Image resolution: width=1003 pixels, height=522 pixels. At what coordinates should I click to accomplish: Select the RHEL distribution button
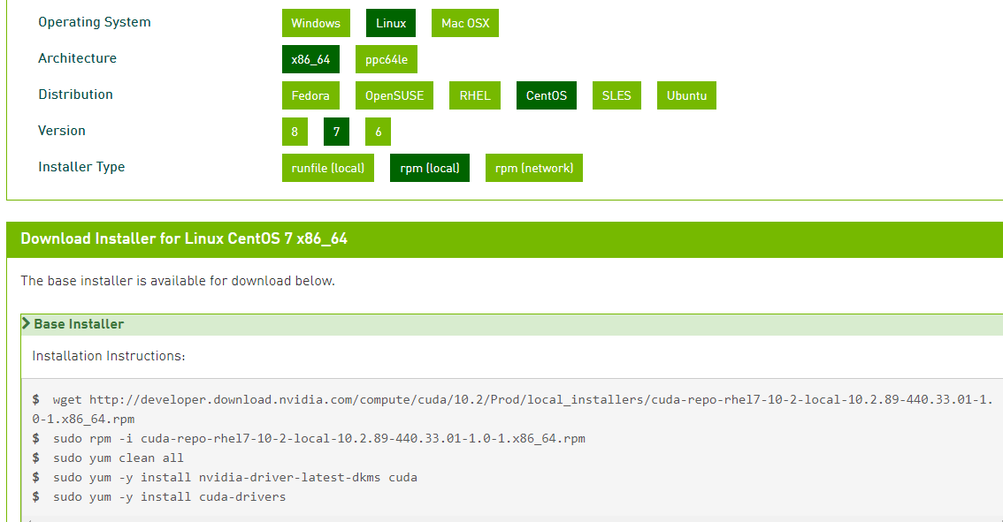(x=475, y=95)
